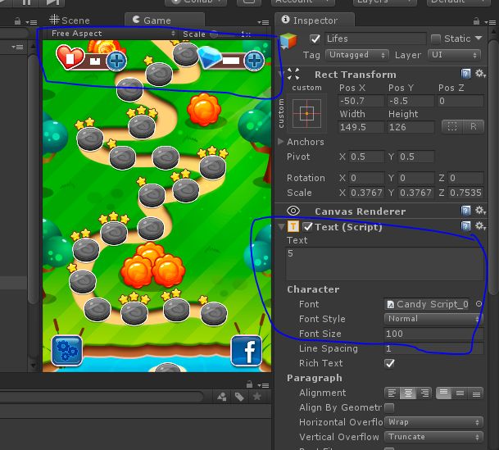Image resolution: width=499 pixels, height=450 pixels.
Task: Click the Text (Script) component icon
Action: coord(293,226)
